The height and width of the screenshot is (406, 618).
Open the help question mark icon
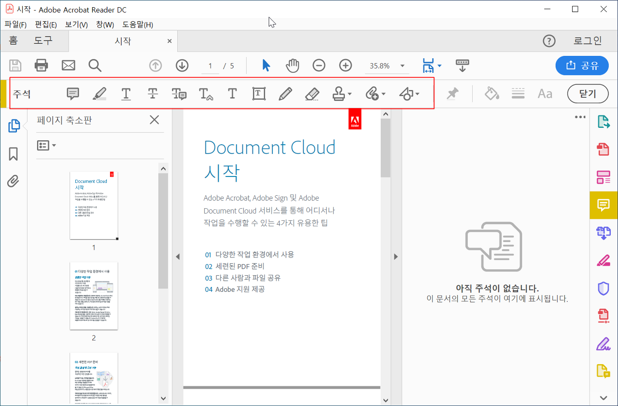[x=549, y=41]
